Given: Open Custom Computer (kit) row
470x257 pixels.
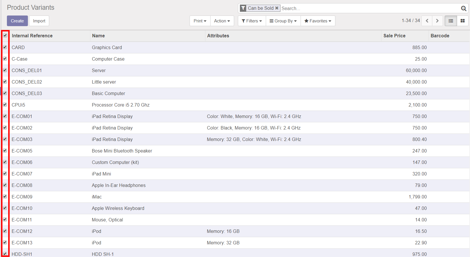Looking at the screenshot, I should point(235,162).
